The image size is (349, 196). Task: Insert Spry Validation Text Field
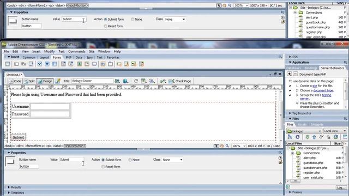click(119, 64)
